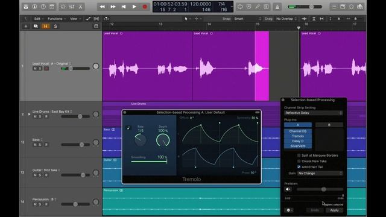Solo the Lead Vocal track
The height and width of the screenshot is (217, 386).
click(x=40, y=68)
